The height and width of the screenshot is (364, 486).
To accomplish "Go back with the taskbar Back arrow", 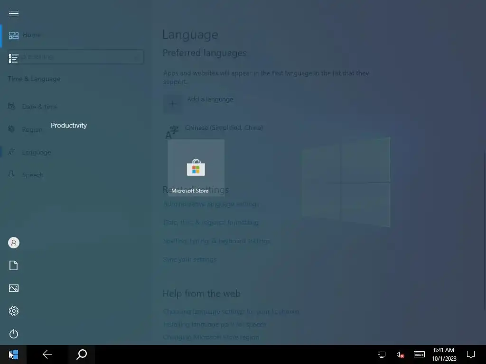I will tap(47, 355).
